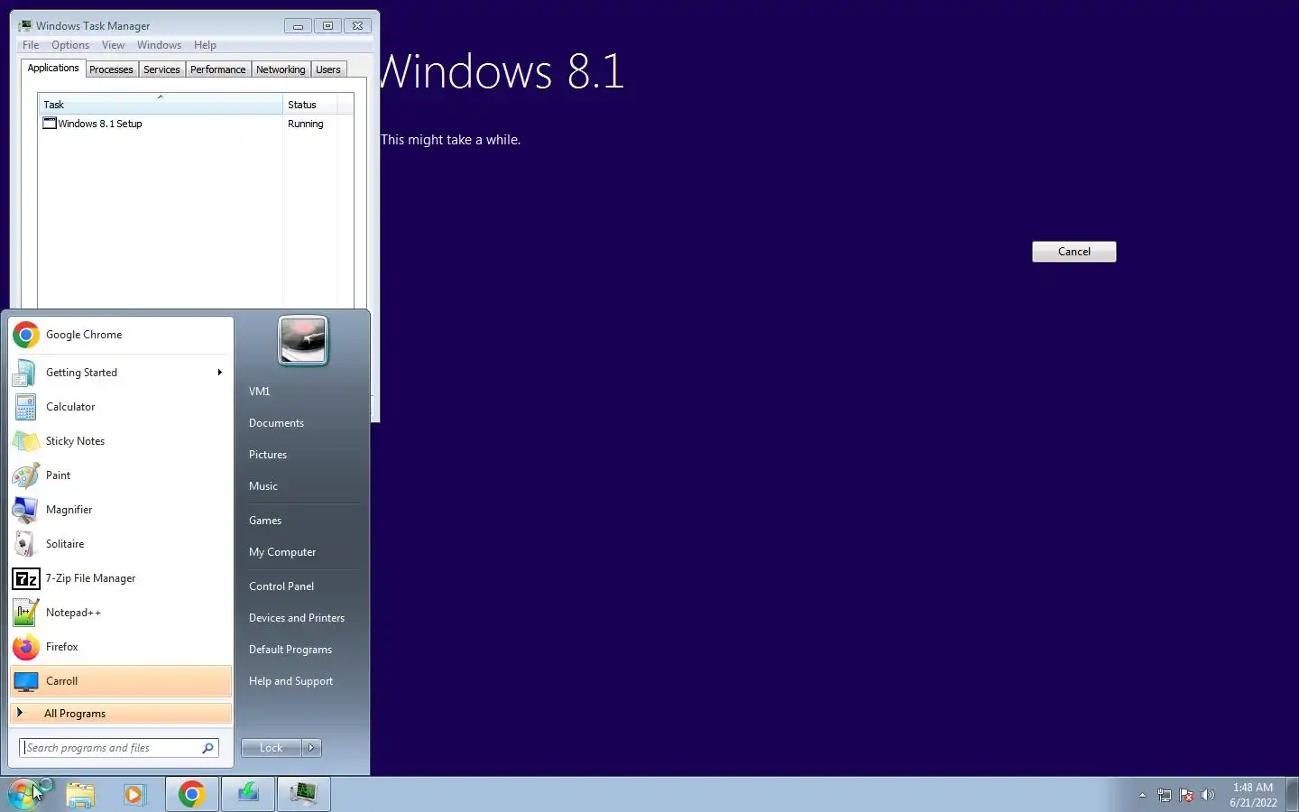
Task: Click the Show desktop strip
Action: (1292, 794)
